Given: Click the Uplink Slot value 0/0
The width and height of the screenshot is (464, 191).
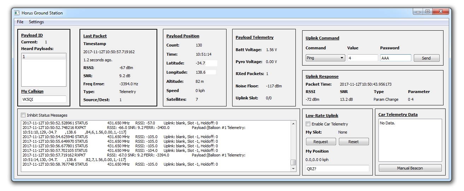Looking at the screenshot, I should (269, 98).
